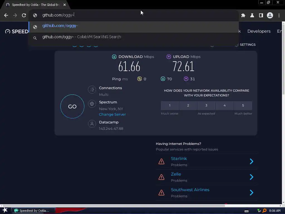Click the Datacamp user icon
This screenshot has width=285, height=214.
point(92,124)
